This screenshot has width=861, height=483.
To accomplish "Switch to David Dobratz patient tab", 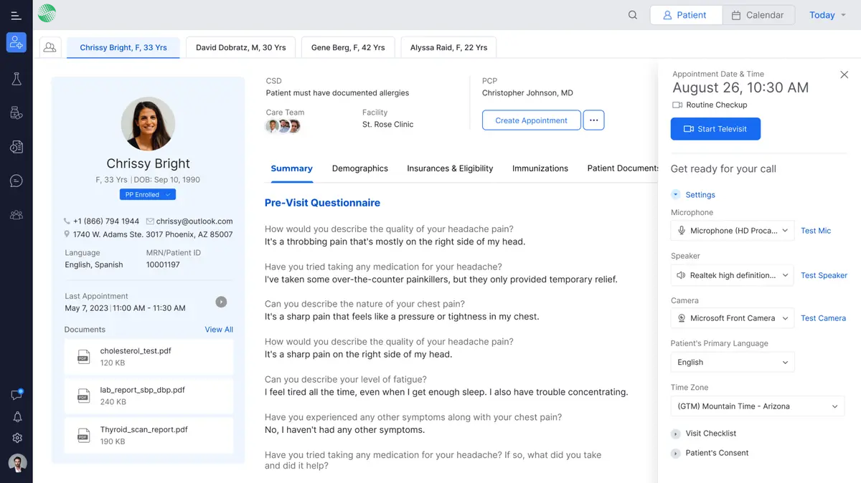I will coord(240,47).
